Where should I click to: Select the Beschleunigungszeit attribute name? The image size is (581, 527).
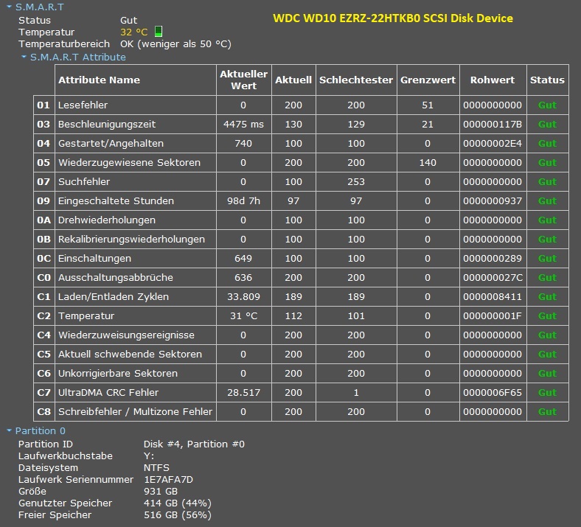pyautogui.click(x=107, y=125)
